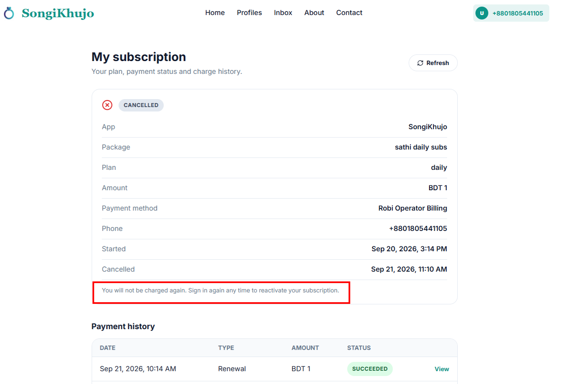Click the SUCCEEDED status badge
567x384 pixels.
[370, 369]
